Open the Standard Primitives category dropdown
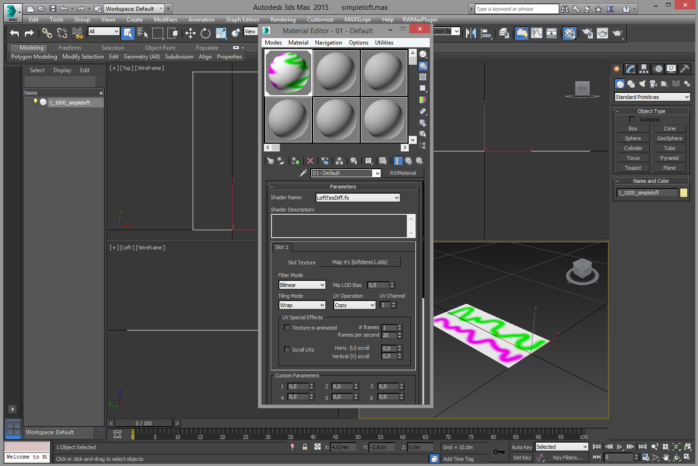Image resolution: width=698 pixels, height=466 pixels. tap(652, 97)
